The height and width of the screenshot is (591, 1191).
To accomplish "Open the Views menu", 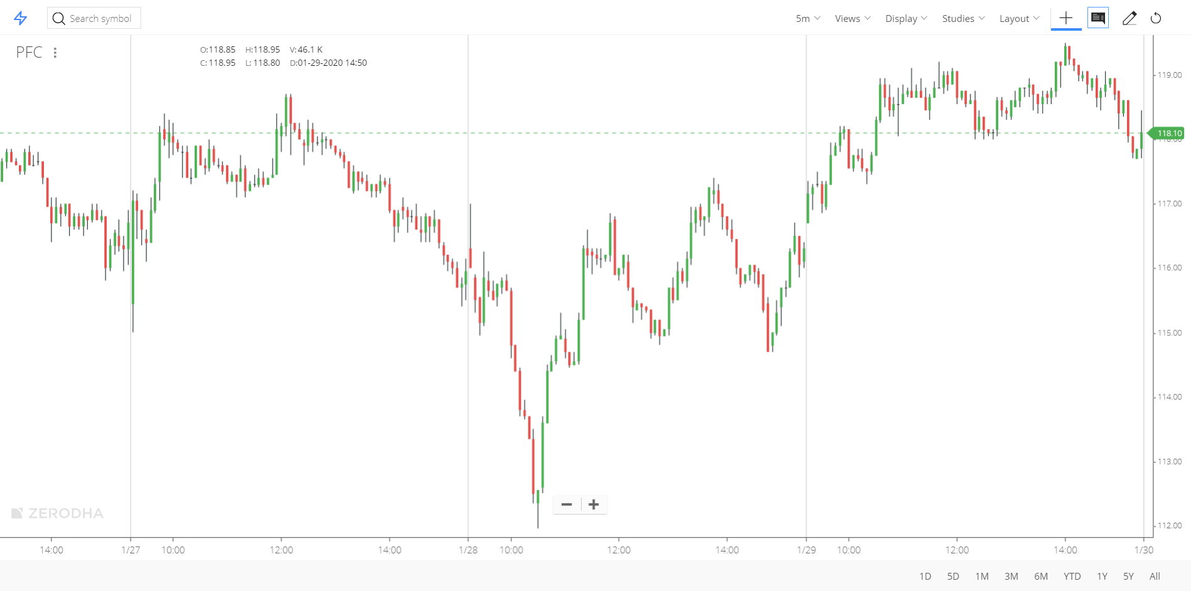I will tap(852, 18).
